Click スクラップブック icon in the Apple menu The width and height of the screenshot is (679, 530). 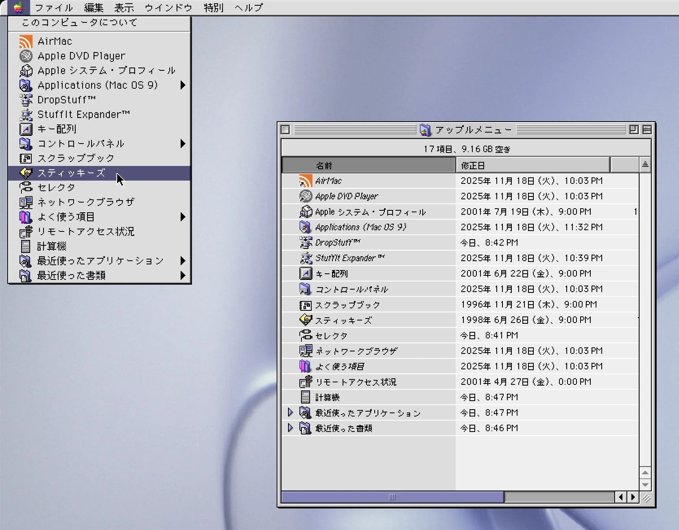tap(26, 159)
